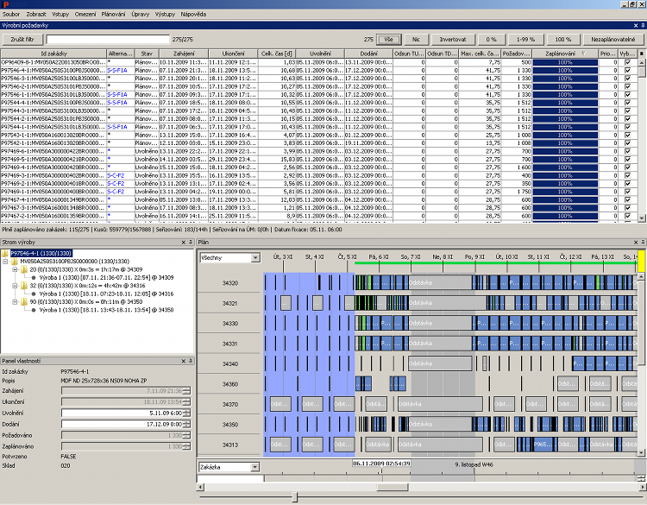
Task: Click the S-S-F1A link in P97546-4-1 row
Action: click(117, 71)
